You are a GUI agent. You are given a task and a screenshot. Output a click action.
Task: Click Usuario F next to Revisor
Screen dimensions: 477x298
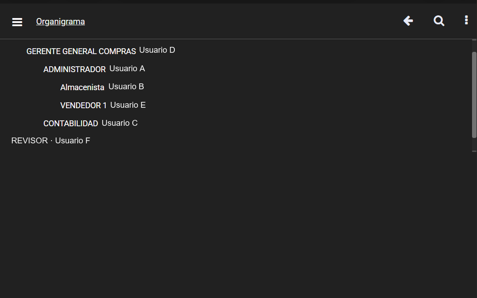click(72, 141)
